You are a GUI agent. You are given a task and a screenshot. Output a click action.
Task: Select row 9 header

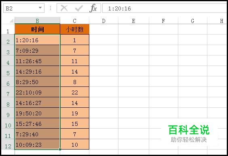coord(8,113)
